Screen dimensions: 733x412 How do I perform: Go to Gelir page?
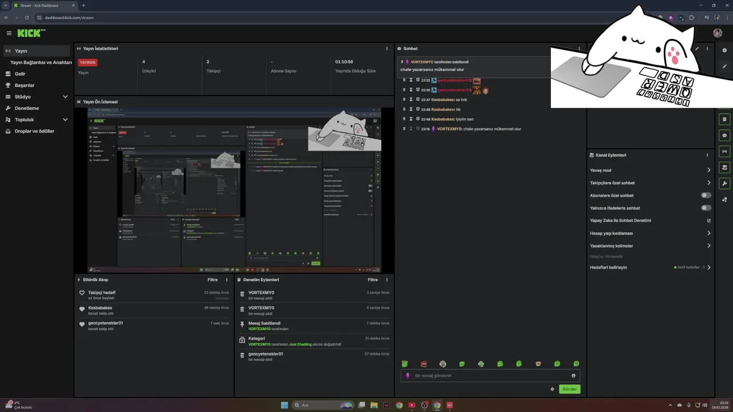[20, 74]
